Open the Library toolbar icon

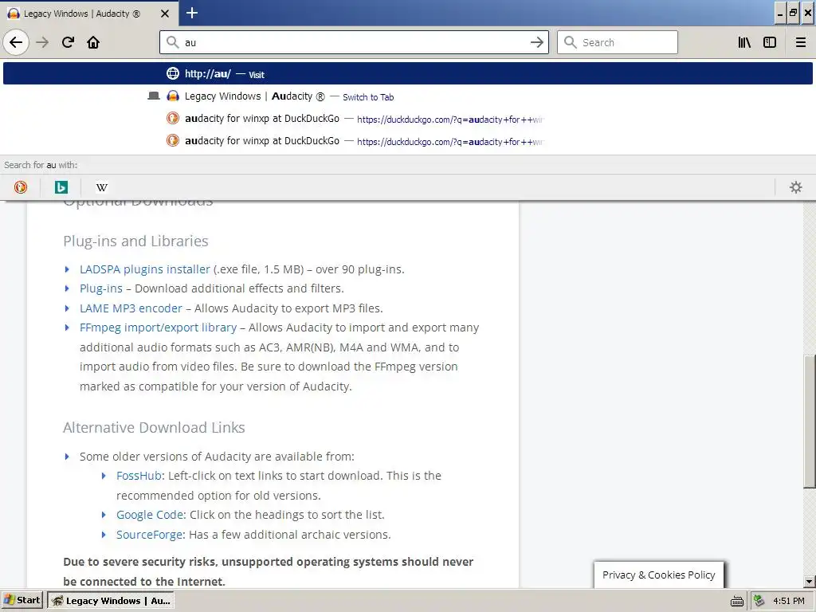(744, 42)
